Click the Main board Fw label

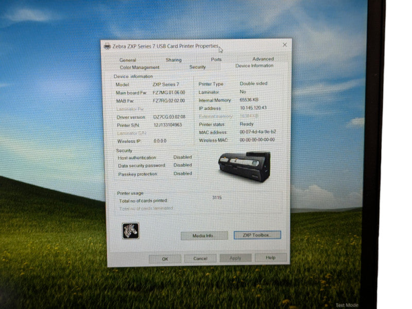click(131, 93)
